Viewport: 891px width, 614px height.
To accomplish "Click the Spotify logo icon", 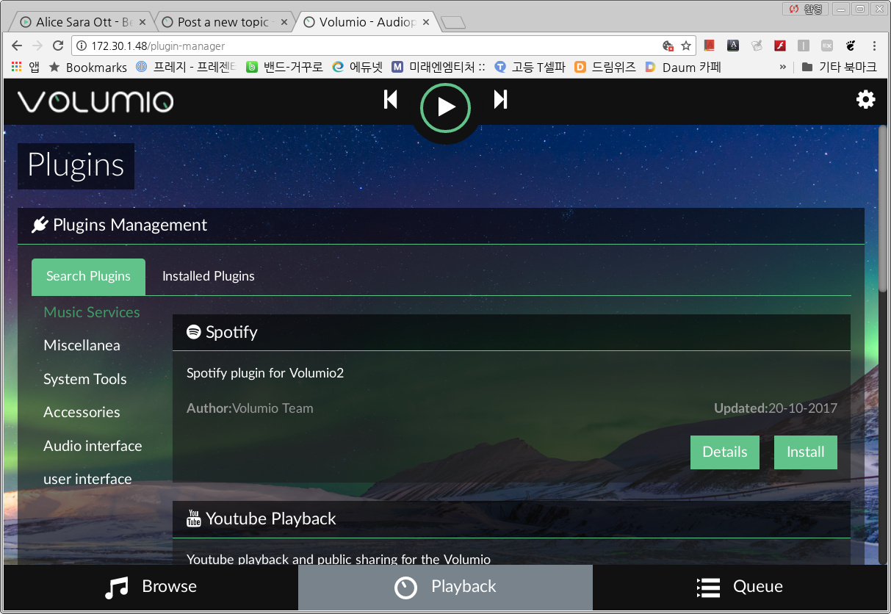I will [x=194, y=332].
